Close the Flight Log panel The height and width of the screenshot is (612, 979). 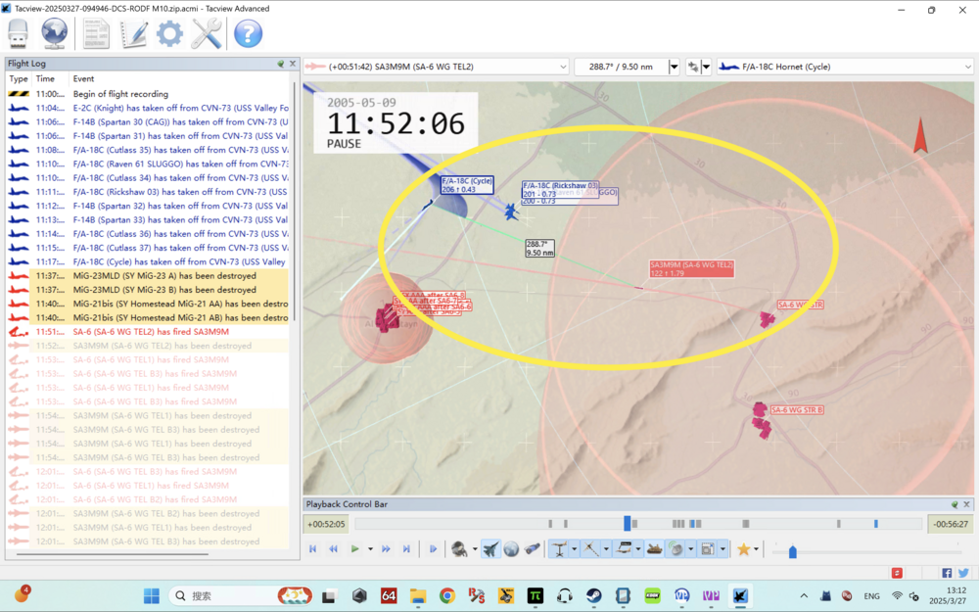(292, 64)
